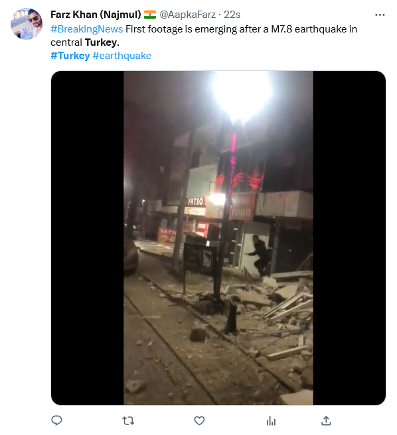The height and width of the screenshot is (435, 397).
Task: Open the bold #Turkey hashtag link
Action: point(70,56)
